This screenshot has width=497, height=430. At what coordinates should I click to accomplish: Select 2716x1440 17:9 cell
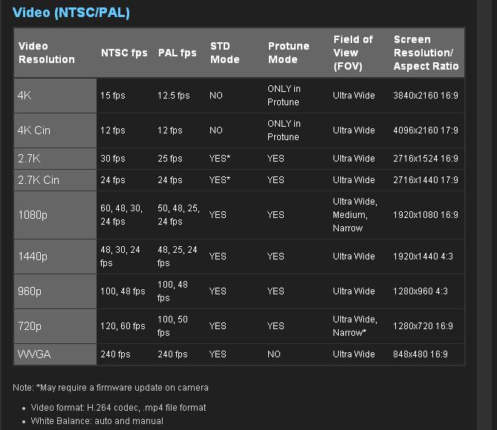pos(426,180)
